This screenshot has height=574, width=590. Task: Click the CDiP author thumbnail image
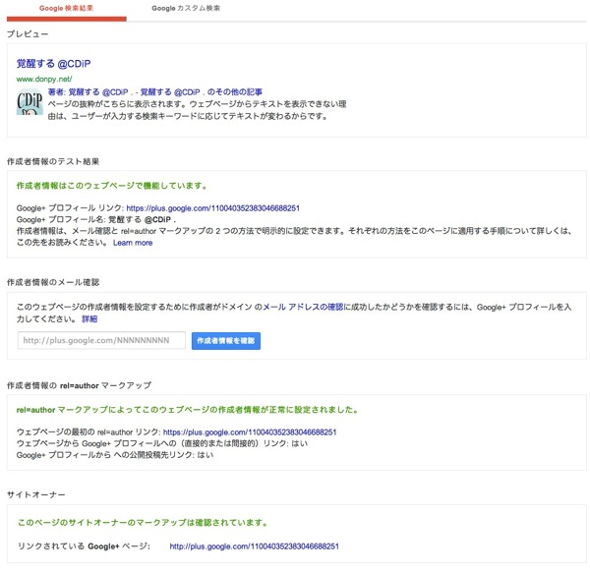pos(29,101)
